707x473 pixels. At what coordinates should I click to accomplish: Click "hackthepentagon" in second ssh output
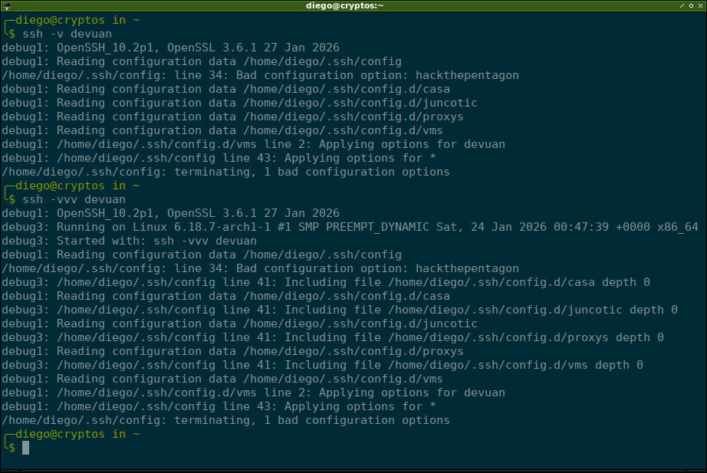(466, 268)
